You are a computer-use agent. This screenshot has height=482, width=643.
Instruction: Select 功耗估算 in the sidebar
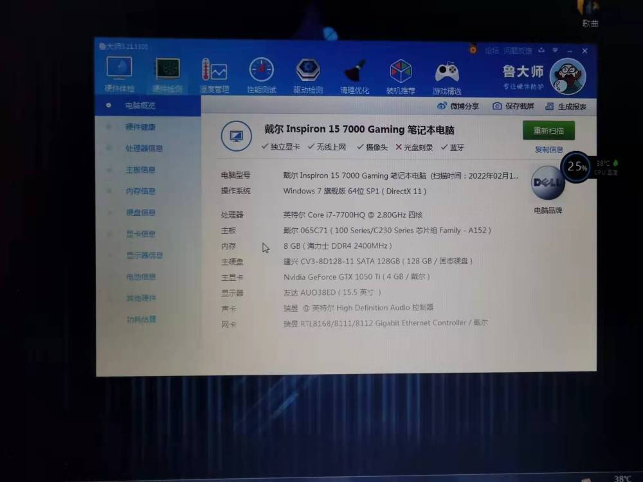[141, 319]
